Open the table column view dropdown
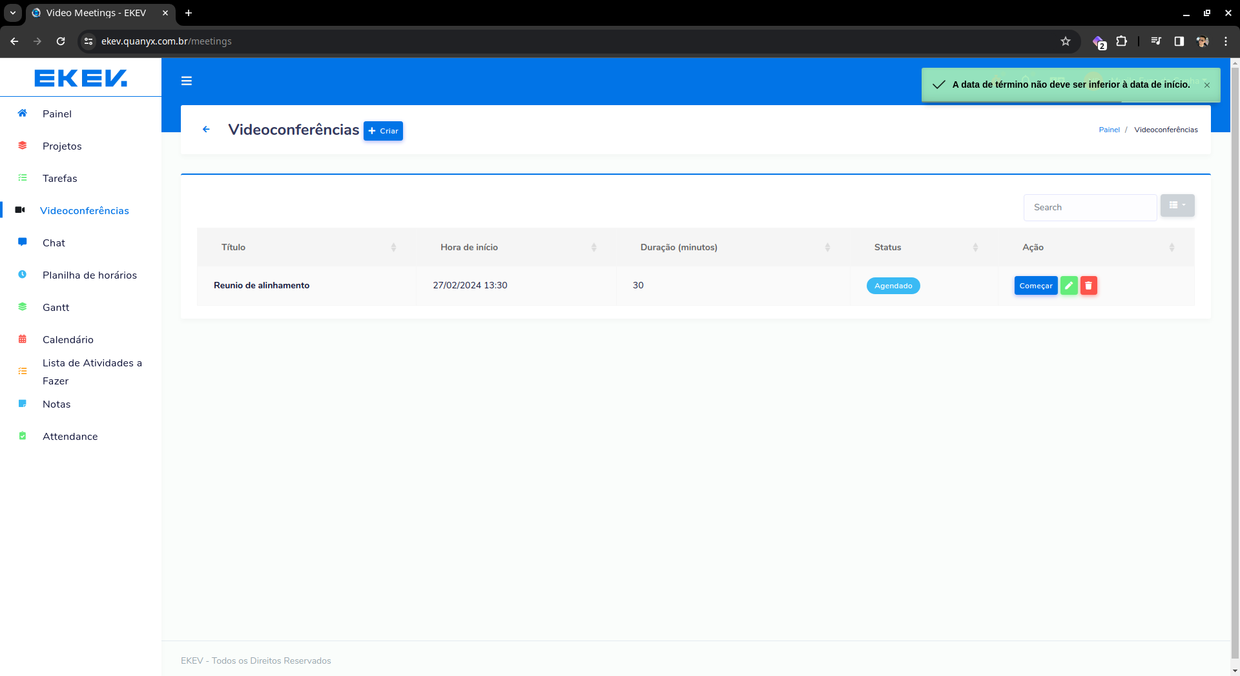Viewport: 1240px width, 676px height. [x=1177, y=206]
